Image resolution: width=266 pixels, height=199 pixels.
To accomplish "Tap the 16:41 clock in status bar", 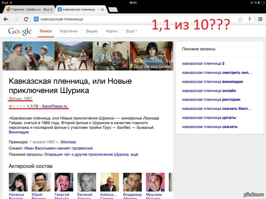I will (x=133, y=3).
